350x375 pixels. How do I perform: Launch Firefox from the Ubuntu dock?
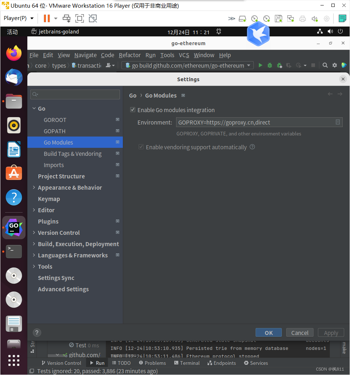pos(13,53)
